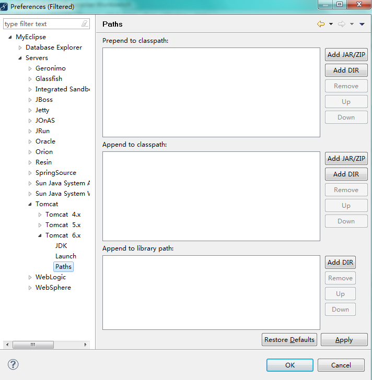Expand the Tomcat 4.x node
Screen dimensions: 372x380
coord(40,215)
